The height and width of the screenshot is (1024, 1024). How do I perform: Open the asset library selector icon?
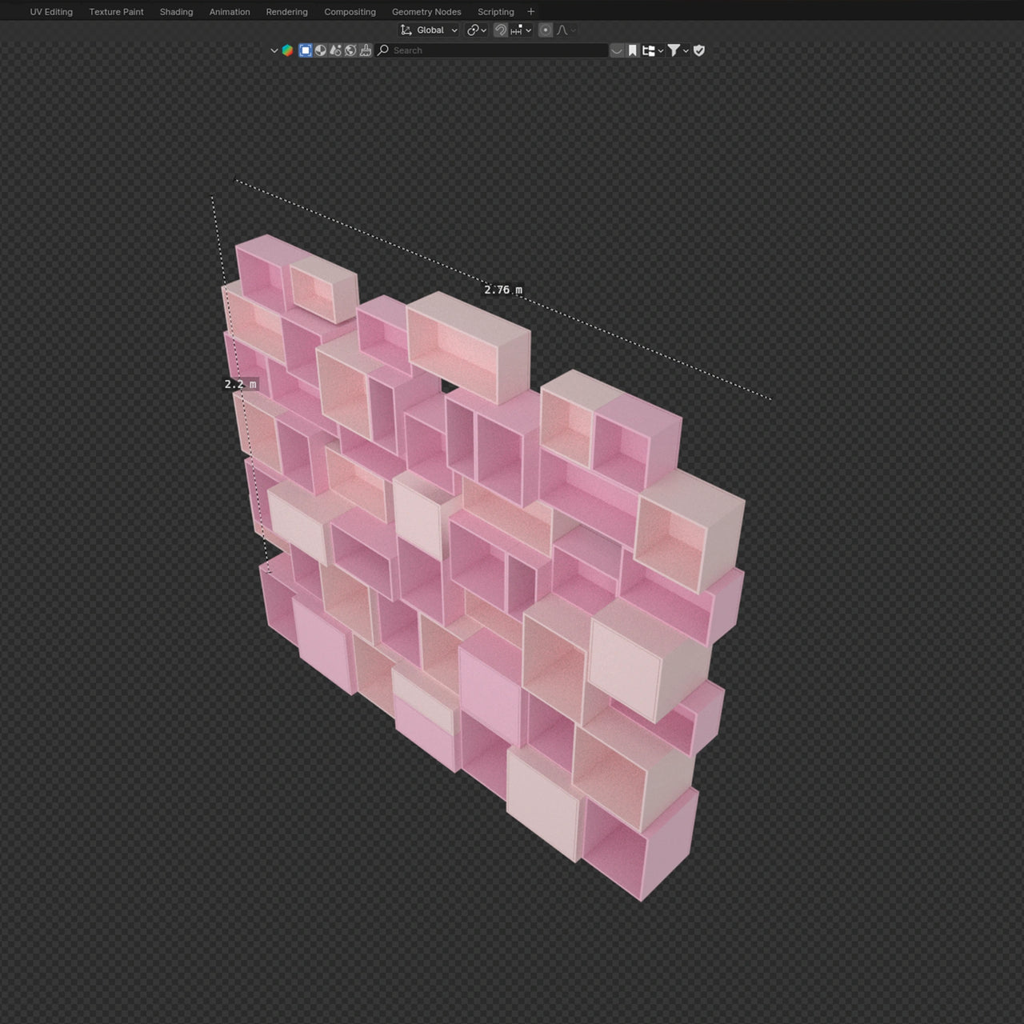tap(287, 50)
